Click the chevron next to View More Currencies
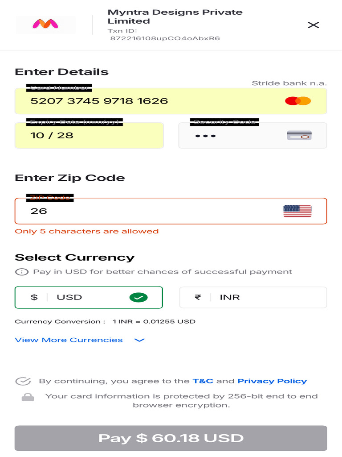This screenshot has width=342, height=457. 140,340
